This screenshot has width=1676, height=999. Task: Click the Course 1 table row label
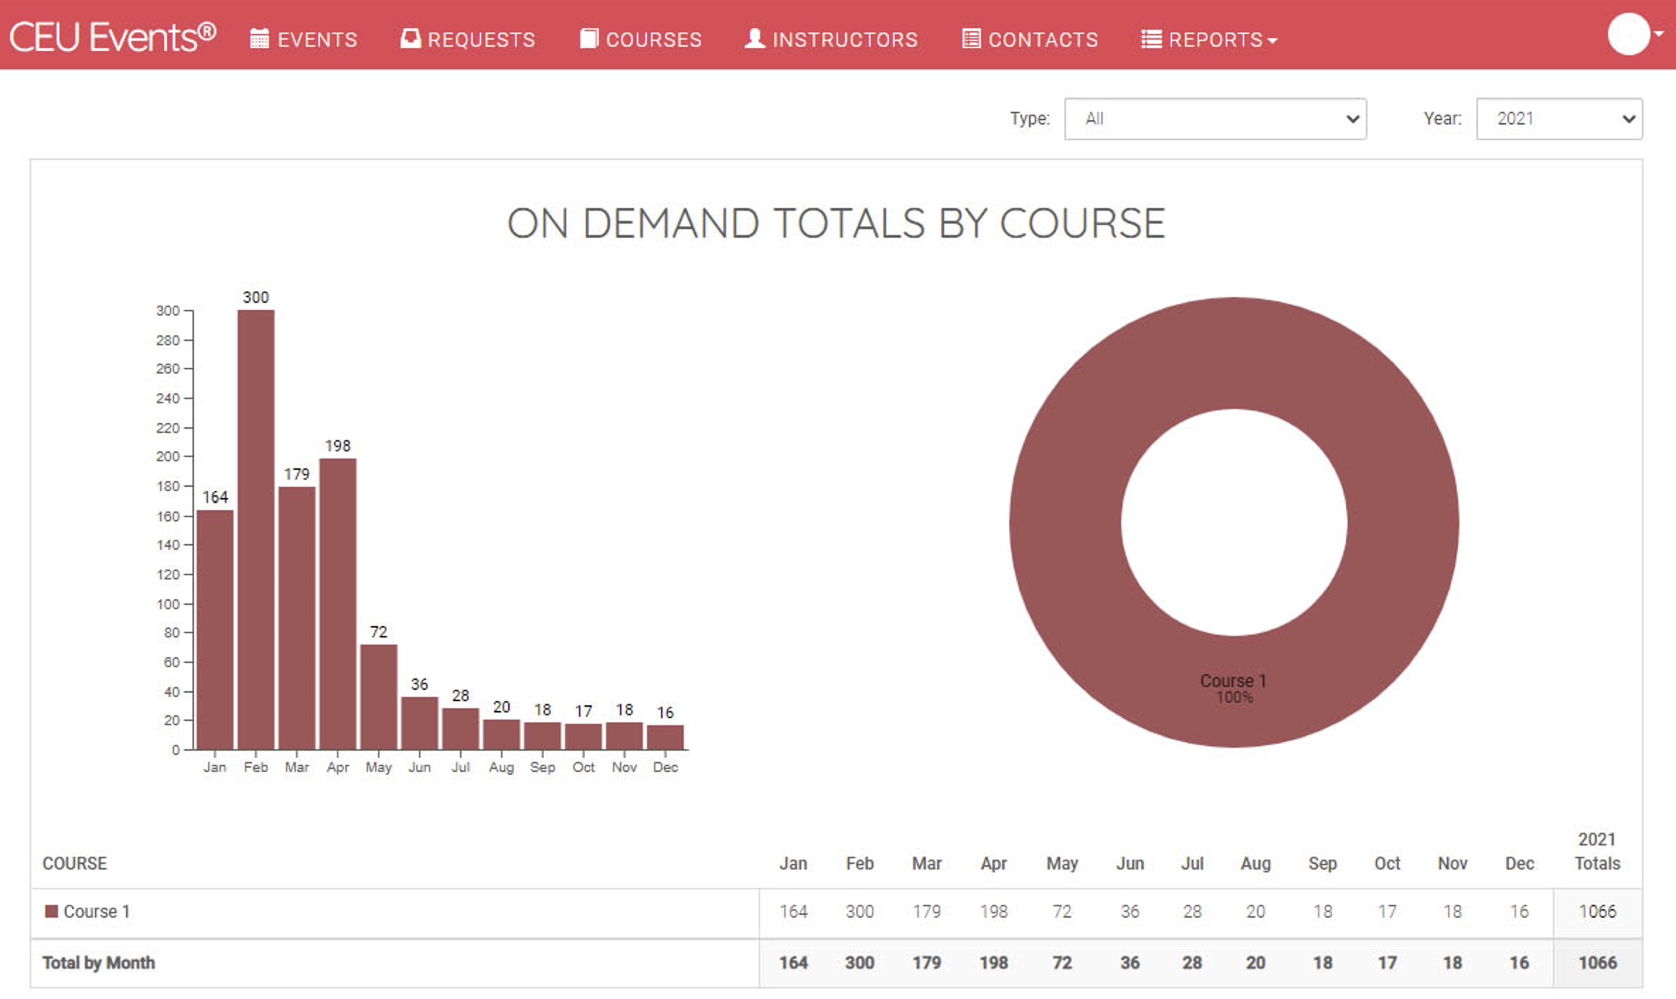(96, 911)
